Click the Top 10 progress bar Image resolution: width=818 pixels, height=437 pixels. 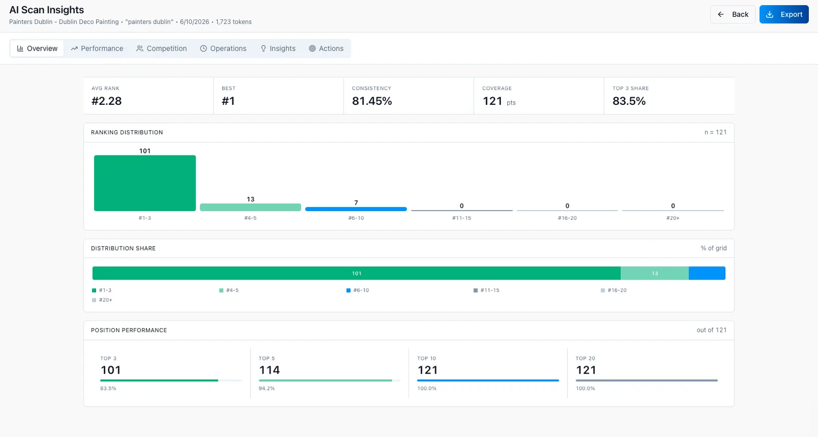(488, 380)
